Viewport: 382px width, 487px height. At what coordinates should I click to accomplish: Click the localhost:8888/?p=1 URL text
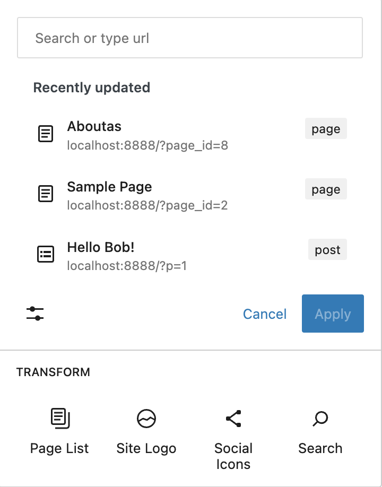[126, 265]
